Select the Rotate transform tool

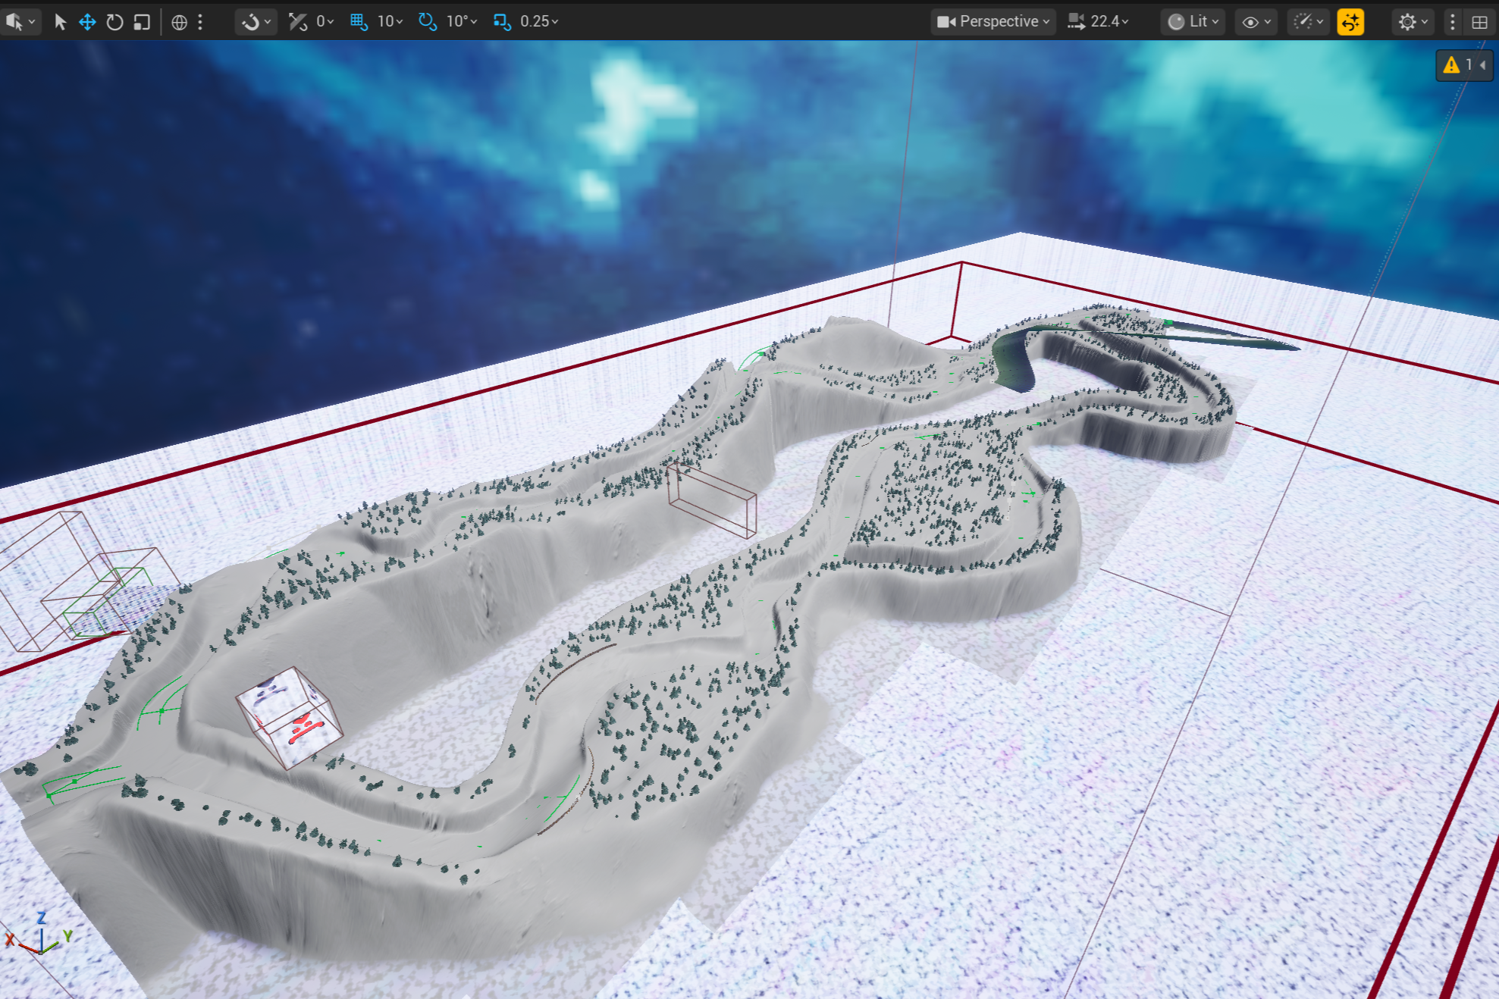tap(114, 21)
